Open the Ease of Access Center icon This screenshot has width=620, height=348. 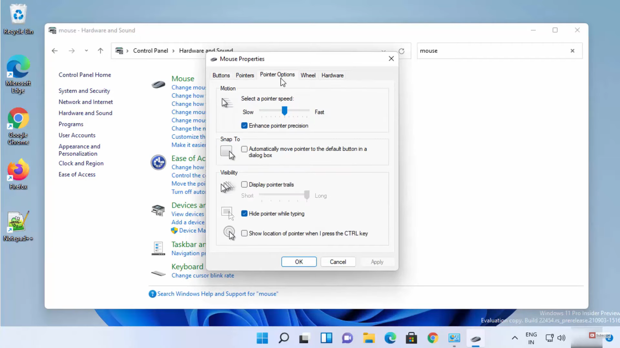tap(158, 162)
